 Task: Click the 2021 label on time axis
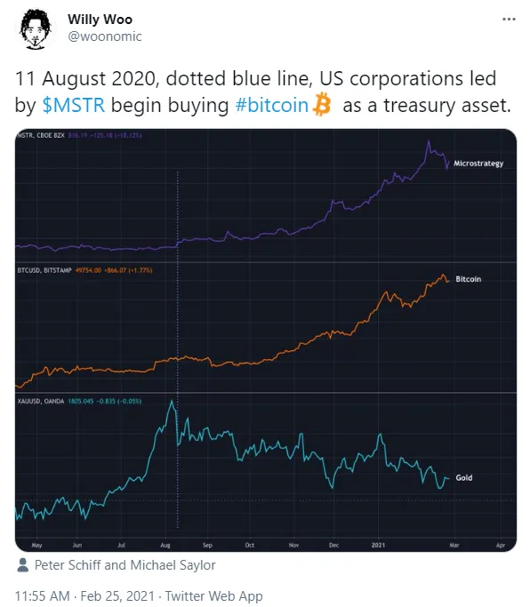tap(378, 545)
